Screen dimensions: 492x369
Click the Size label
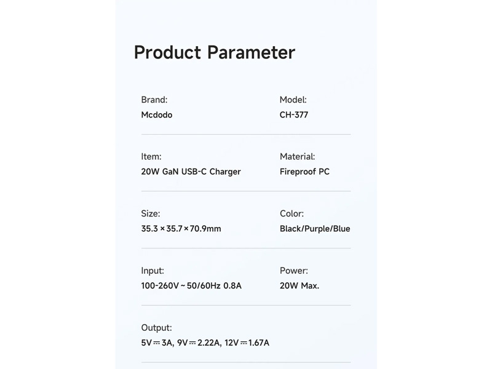coord(150,214)
